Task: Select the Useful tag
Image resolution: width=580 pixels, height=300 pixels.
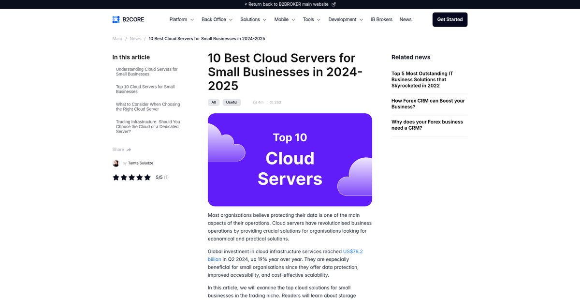Action: click(x=232, y=103)
